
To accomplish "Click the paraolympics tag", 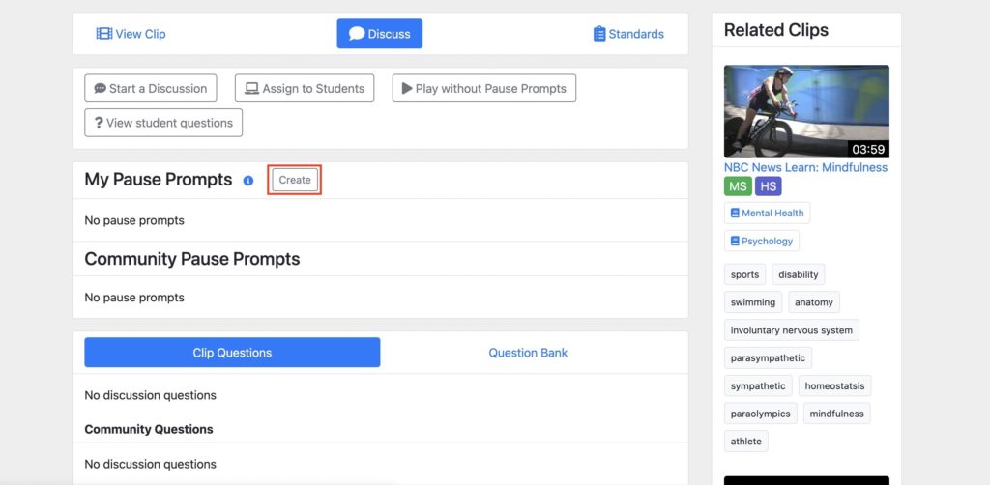I will click(x=760, y=414).
